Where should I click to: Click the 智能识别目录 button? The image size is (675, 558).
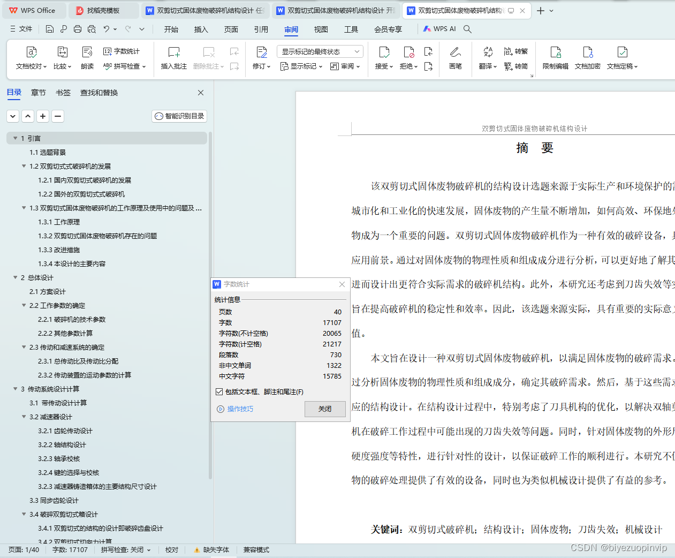tap(179, 116)
